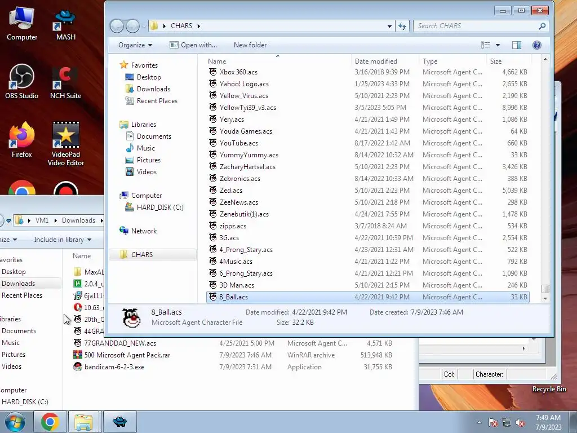Toggle the preview pane button

(x=517, y=45)
